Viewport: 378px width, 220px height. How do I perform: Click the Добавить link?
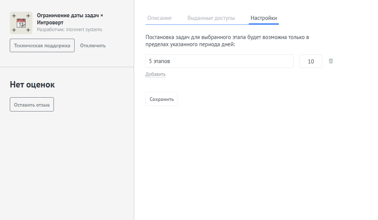[156, 74]
